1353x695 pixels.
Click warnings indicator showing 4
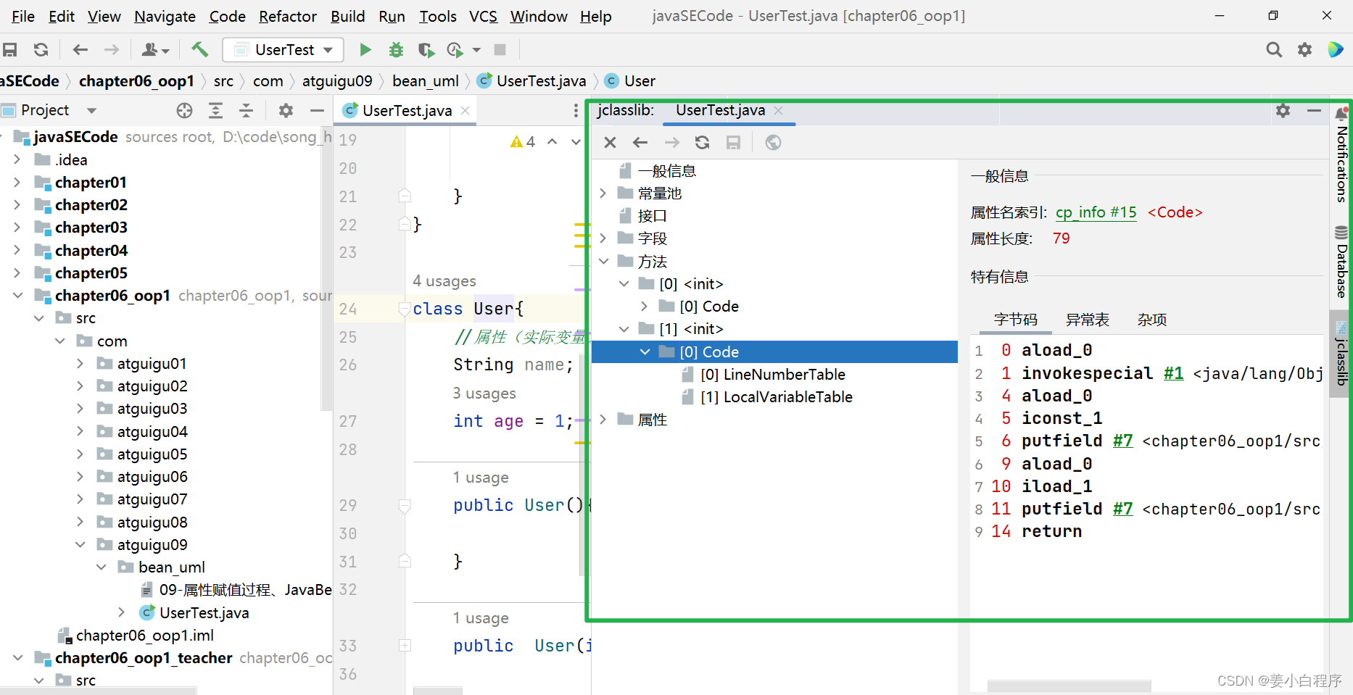pyautogui.click(x=523, y=142)
